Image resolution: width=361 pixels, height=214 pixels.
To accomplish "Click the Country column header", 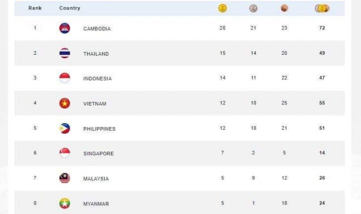I will [x=70, y=8].
